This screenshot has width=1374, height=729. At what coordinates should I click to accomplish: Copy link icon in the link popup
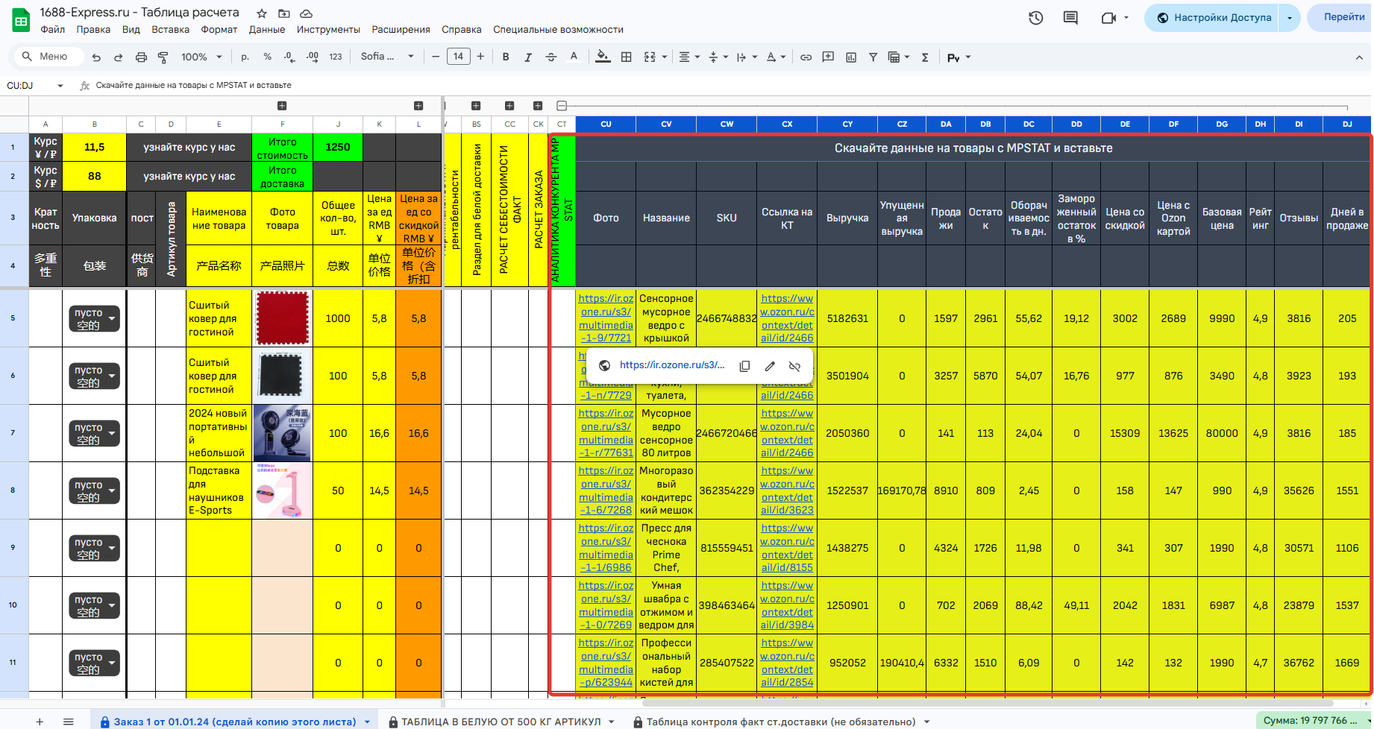(x=744, y=366)
